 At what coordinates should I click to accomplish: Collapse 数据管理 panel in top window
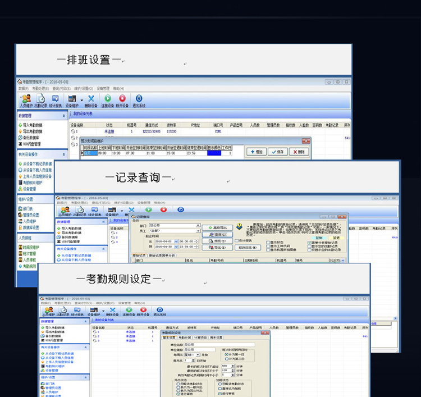click(x=63, y=116)
